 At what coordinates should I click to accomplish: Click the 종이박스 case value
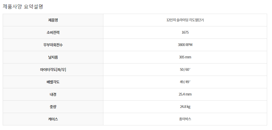pyautogui.click(x=185, y=119)
